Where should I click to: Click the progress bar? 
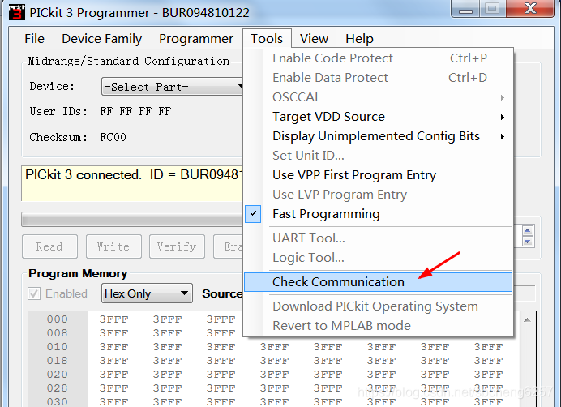132,220
